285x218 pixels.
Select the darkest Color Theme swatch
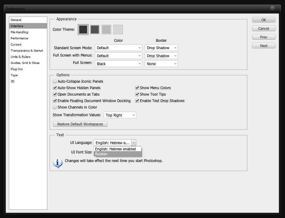tap(83, 30)
